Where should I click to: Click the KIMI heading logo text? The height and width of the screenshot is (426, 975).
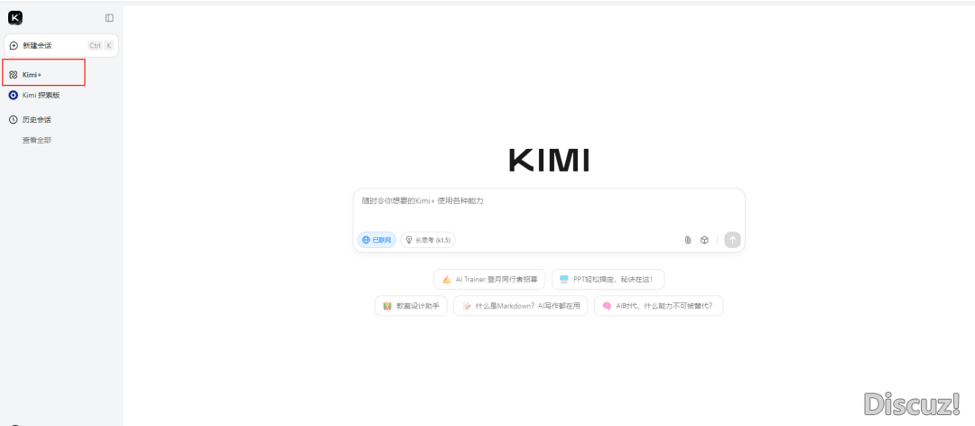pyautogui.click(x=549, y=161)
